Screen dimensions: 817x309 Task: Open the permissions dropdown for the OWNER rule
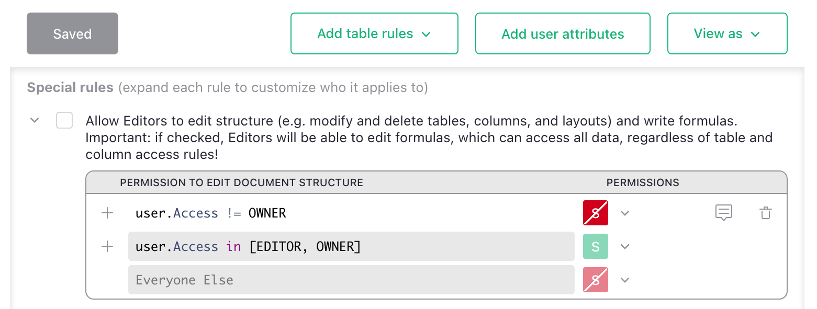pos(624,213)
